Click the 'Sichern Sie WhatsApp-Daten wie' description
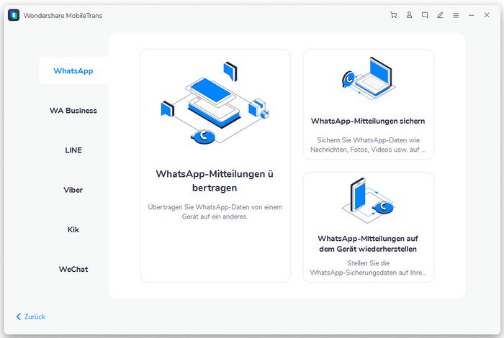The height and width of the screenshot is (338, 504). (369, 145)
